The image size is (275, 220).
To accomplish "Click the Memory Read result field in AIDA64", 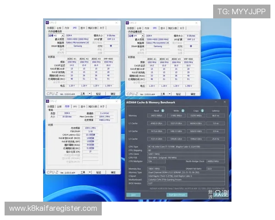I will pyautogui.click(x=156, y=116).
